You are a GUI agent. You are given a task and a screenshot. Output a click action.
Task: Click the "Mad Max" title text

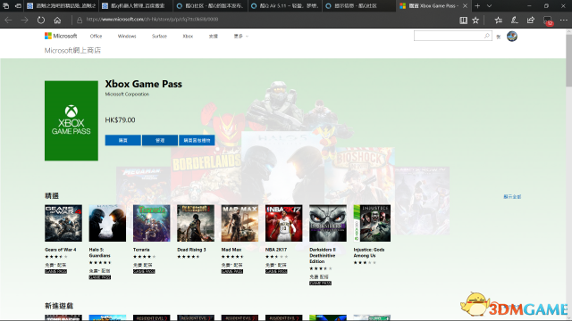[x=231, y=250]
